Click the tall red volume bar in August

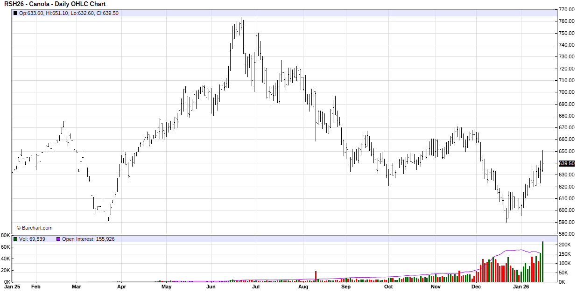[x=316, y=276]
